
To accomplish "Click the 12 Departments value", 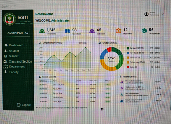I will (126, 30).
